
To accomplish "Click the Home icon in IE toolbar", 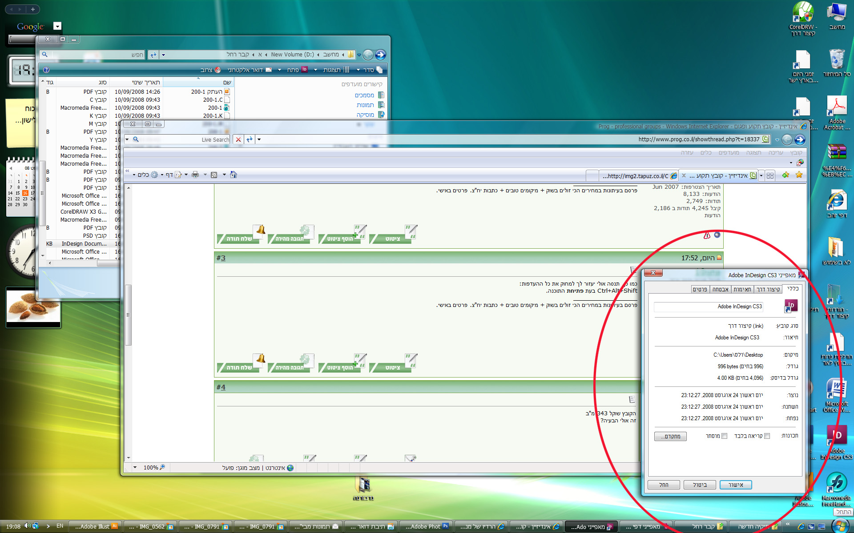I will (x=234, y=175).
